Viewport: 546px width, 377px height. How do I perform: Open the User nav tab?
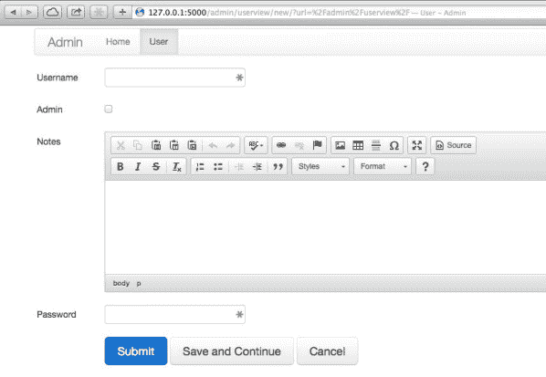[x=159, y=42]
